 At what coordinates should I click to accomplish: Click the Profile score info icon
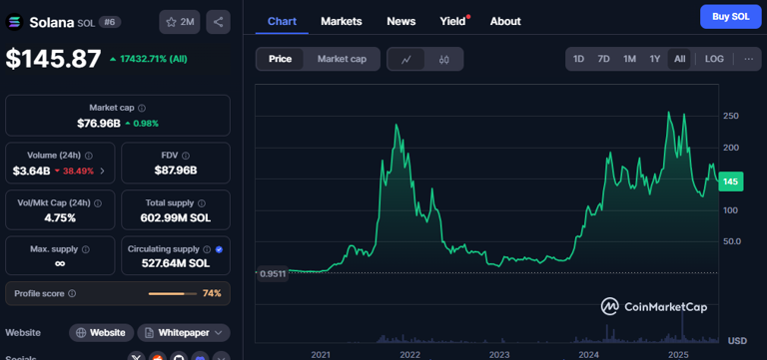tap(72, 293)
